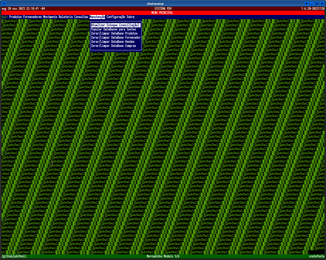This screenshot has width=326, height=260.
Task: Click the window shade up-arrow button
Action: pos(307,4)
